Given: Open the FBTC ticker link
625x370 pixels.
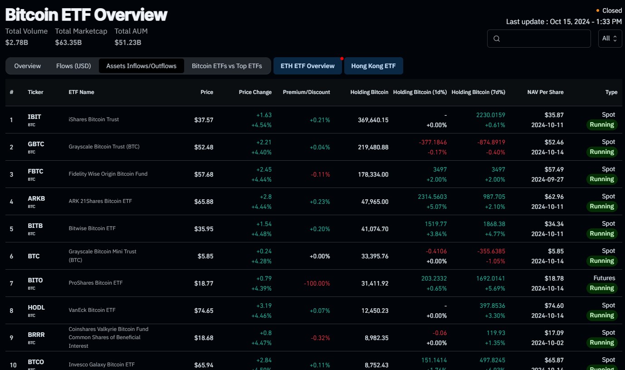Looking at the screenshot, I should 35,172.
